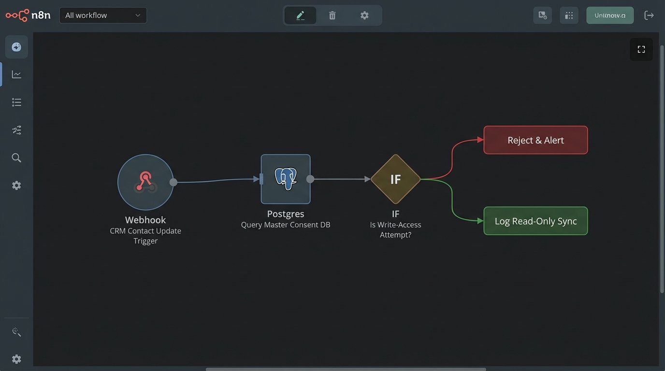This screenshot has width=665, height=371.
Task: Click the logout arrow icon at top right
Action: click(649, 15)
